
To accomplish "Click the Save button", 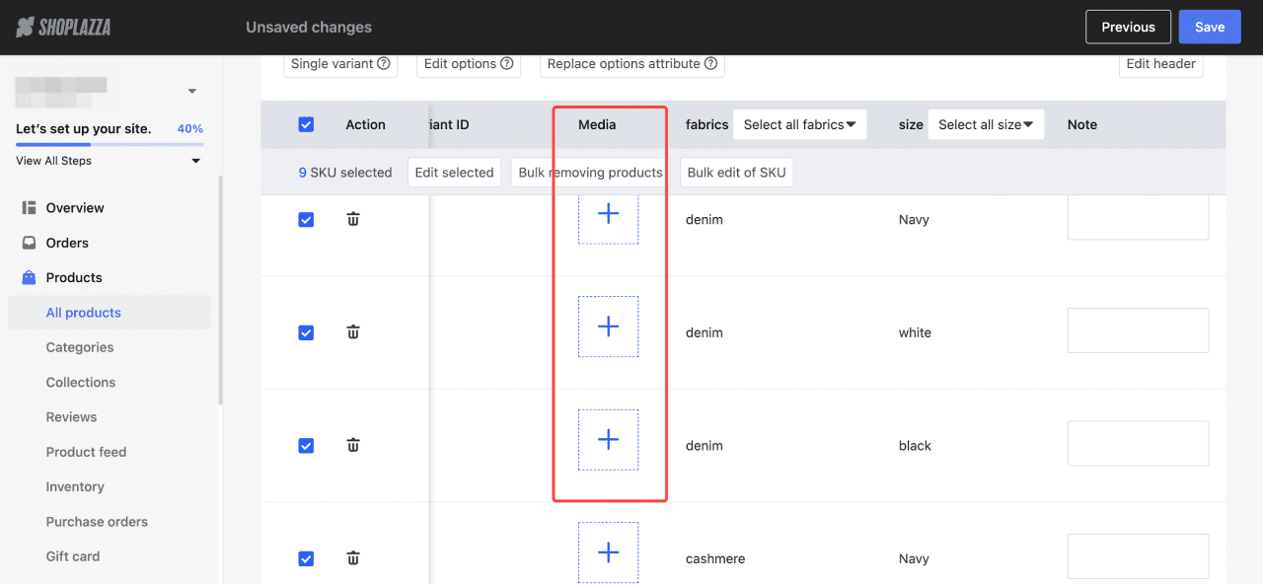I will (1209, 27).
